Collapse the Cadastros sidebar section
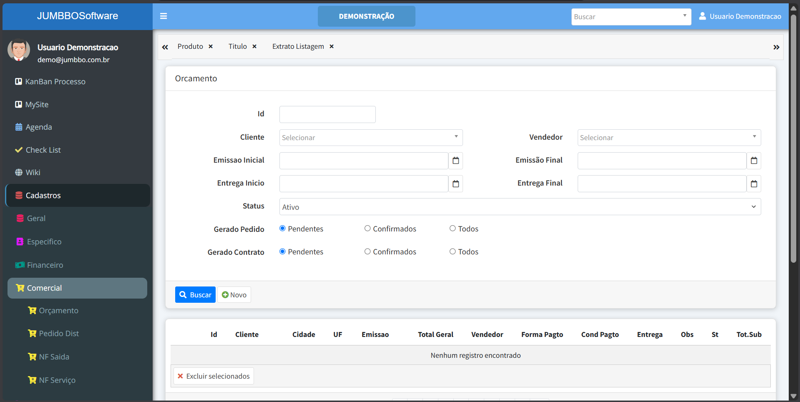Screen dimensions: 800x402 78,195
